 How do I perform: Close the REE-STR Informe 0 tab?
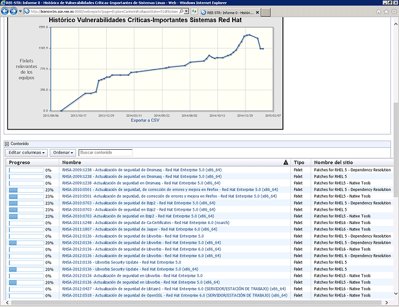(257, 12)
